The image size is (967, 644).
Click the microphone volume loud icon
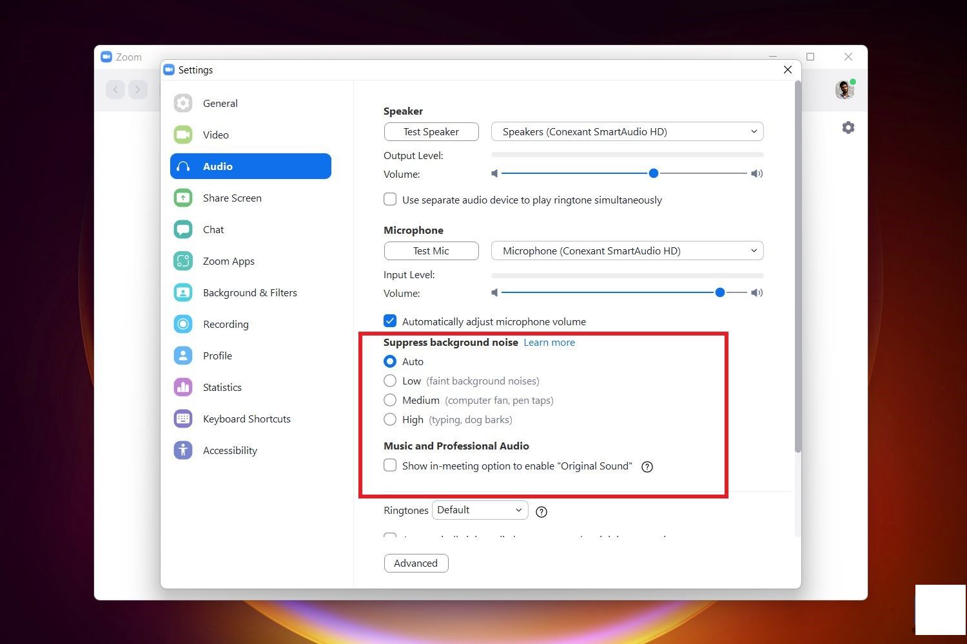[x=757, y=292]
